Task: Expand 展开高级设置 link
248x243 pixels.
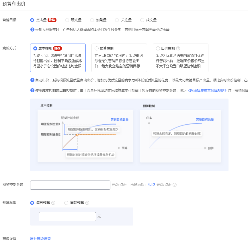Action: [x=40, y=239]
